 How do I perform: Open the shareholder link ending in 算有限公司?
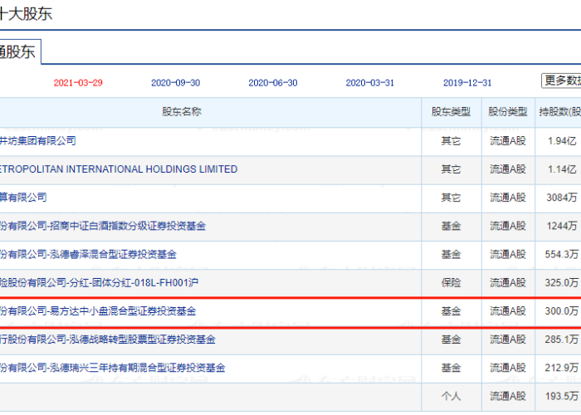pyautogui.click(x=23, y=198)
